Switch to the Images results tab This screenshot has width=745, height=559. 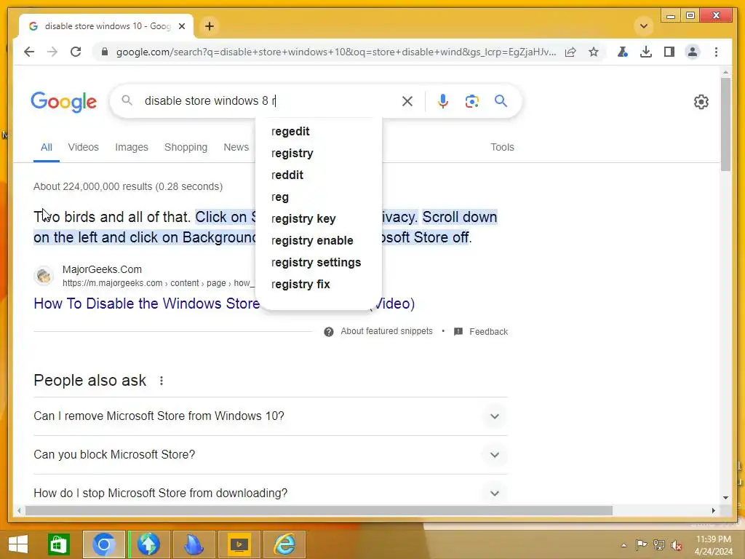pos(132,147)
